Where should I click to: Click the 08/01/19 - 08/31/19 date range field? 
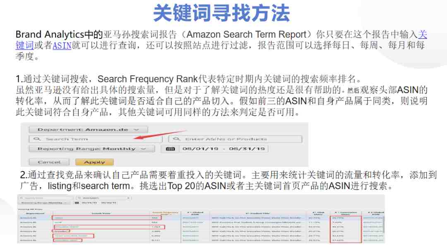(223, 149)
